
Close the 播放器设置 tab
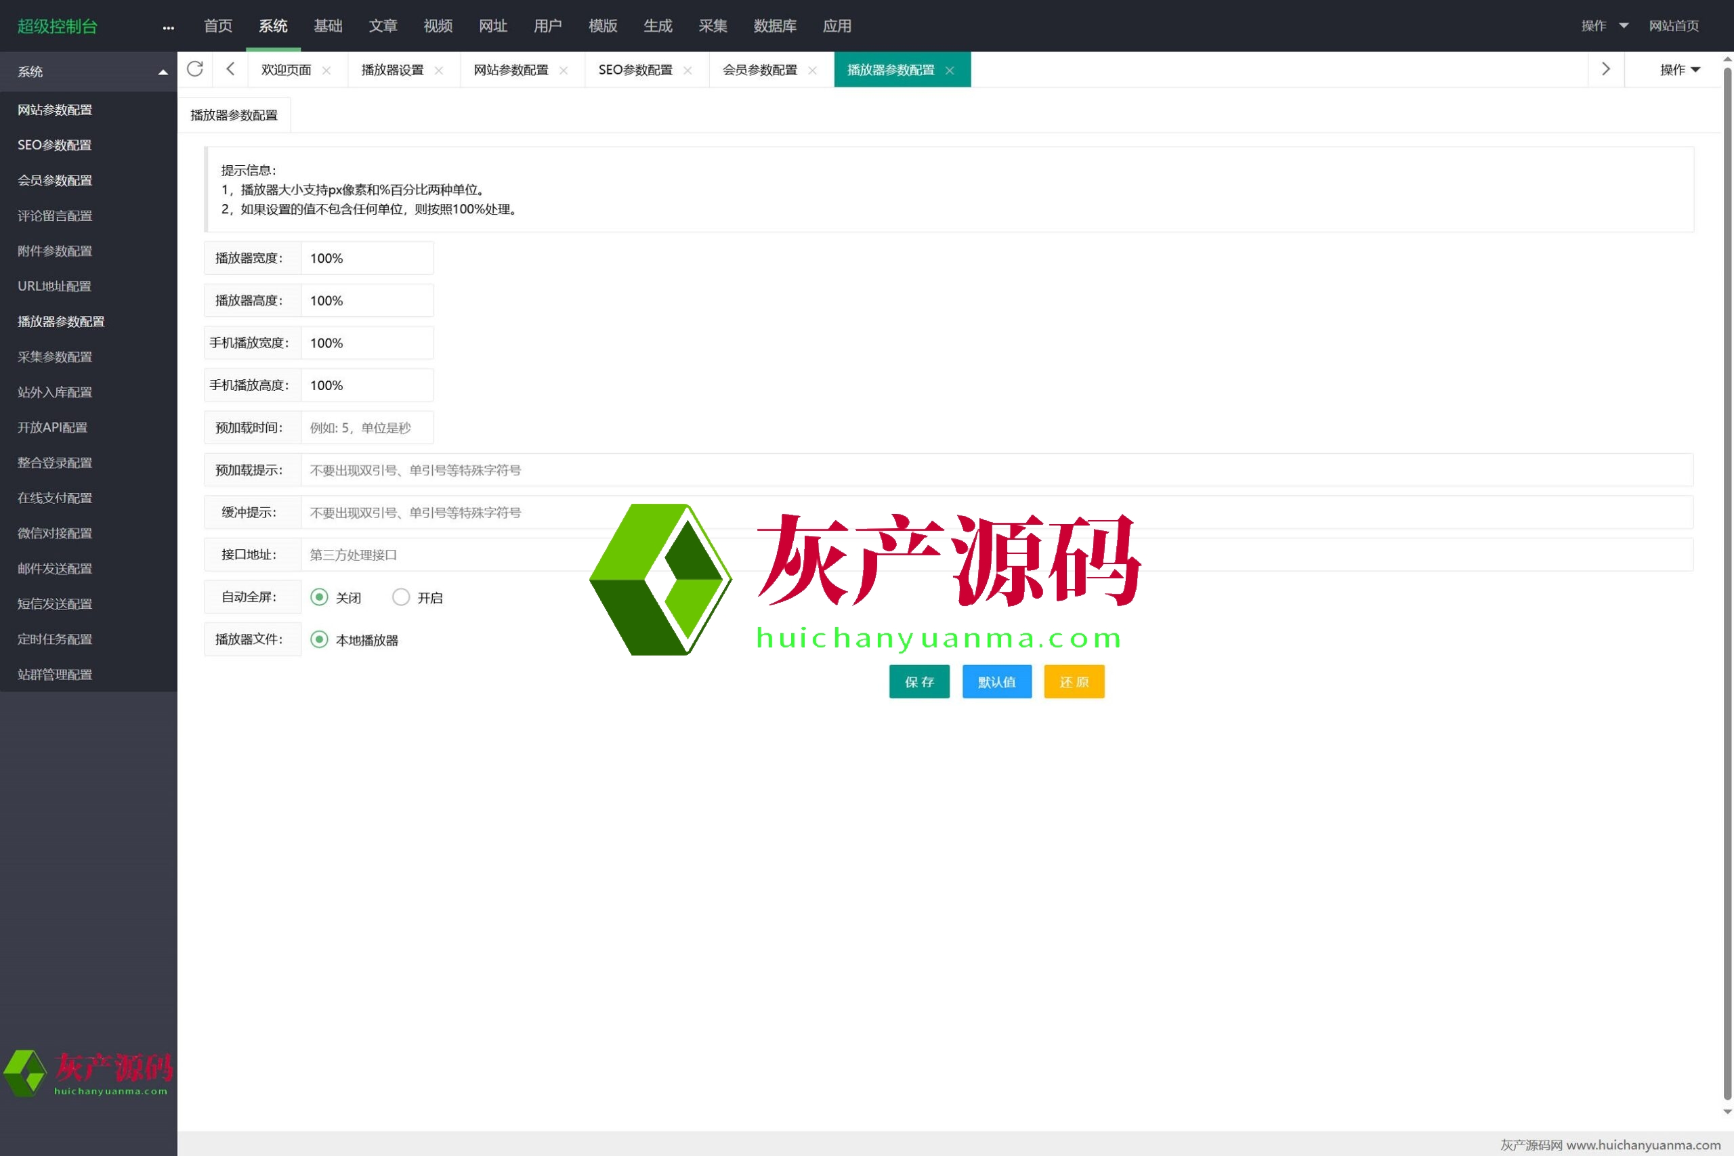pos(439,70)
